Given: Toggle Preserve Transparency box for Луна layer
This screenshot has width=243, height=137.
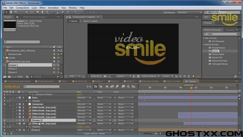Looking at the screenshot, I should click(94, 97).
